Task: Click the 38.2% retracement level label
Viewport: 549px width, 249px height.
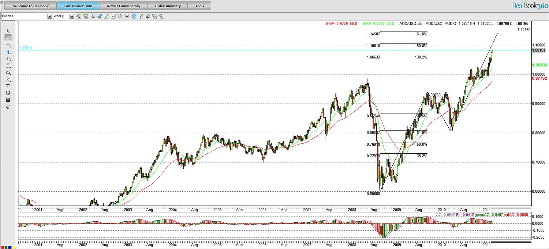Action: pos(422,156)
